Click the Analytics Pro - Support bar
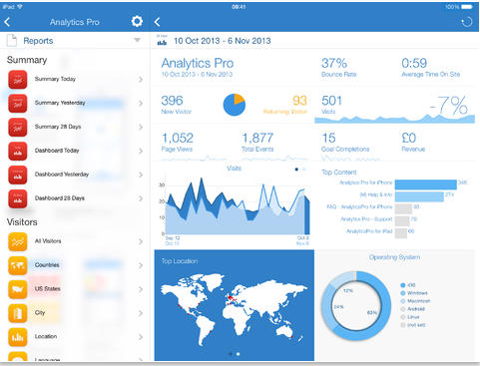480x366 pixels. click(402, 221)
